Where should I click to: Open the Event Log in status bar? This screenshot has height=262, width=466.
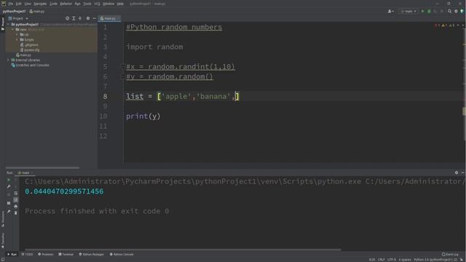[450, 254]
